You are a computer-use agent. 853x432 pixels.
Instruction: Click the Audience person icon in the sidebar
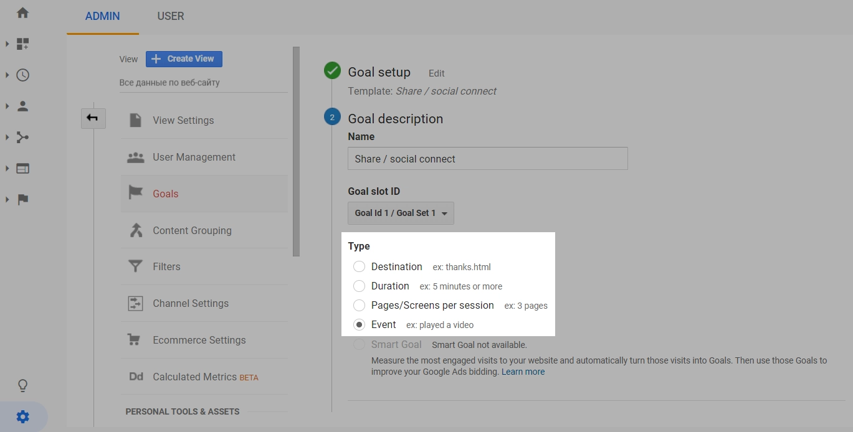[23, 106]
